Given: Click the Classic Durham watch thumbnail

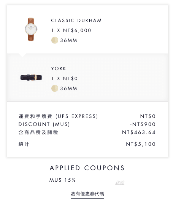Looking at the screenshot, I should [31, 29].
